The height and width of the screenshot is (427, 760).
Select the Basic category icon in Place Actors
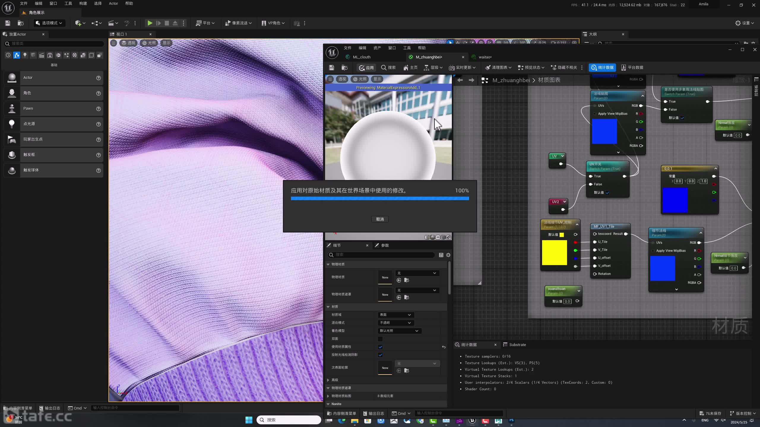click(17, 55)
